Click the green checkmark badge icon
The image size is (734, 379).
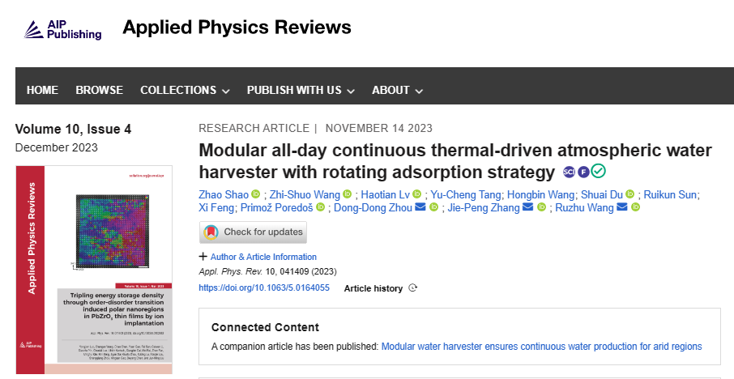pyautogui.click(x=598, y=171)
